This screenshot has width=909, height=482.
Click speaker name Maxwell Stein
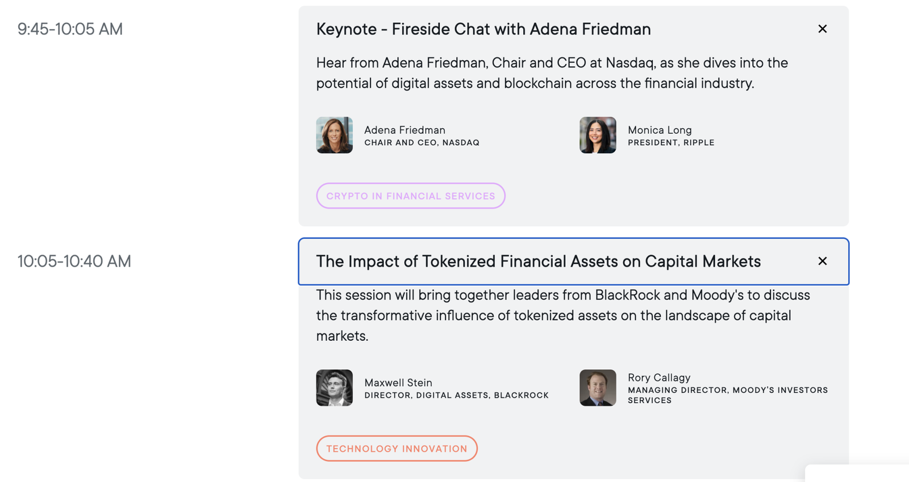[x=398, y=383]
